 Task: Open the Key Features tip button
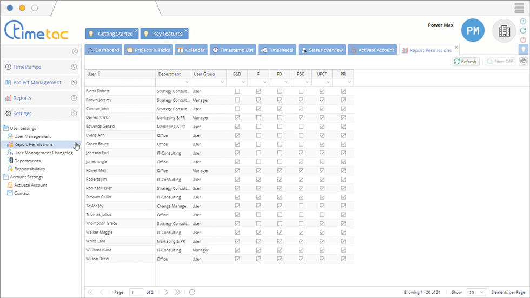click(164, 34)
